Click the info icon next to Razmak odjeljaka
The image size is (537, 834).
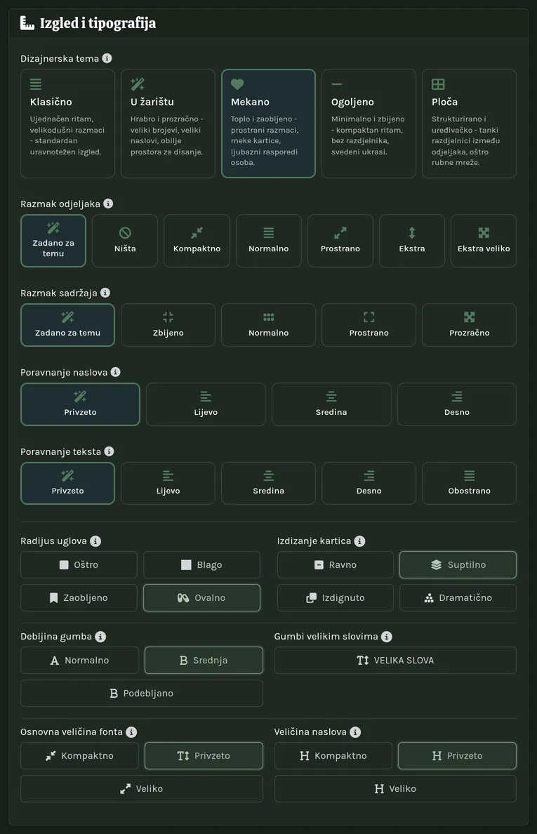[x=108, y=204]
